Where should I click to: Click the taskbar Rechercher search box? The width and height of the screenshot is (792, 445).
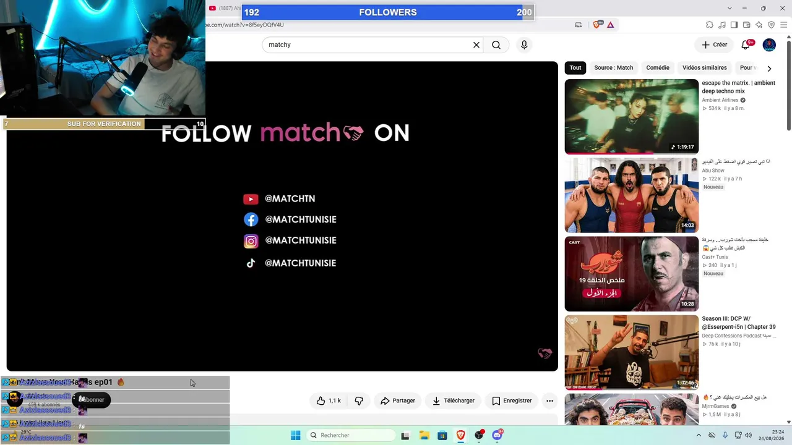click(x=350, y=435)
